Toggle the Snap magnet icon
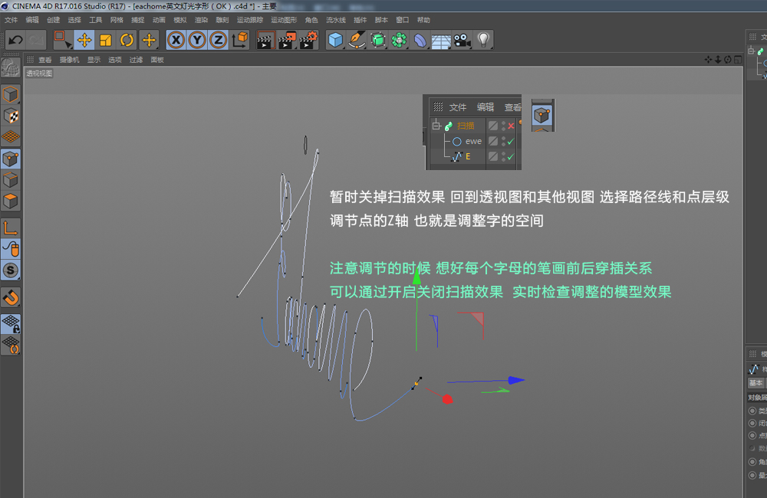The width and height of the screenshot is (767, 498). (x=10, y=297)
